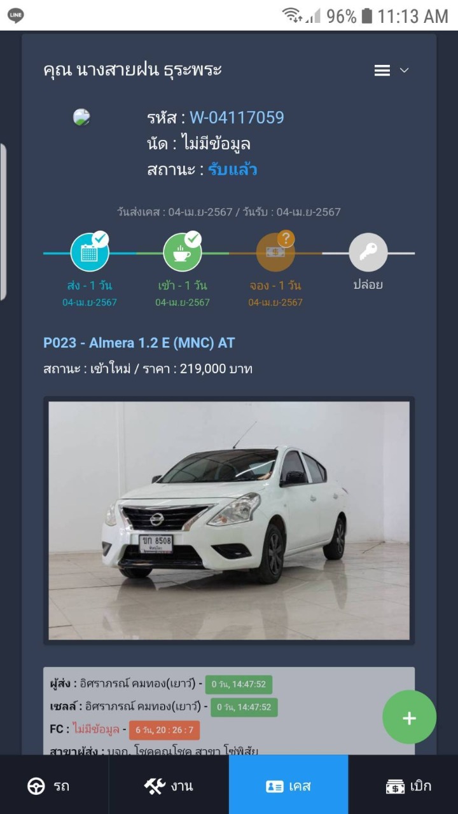This screenshot has height=814, width=458.
Task: Open case code W-04117059
Action: pos(237,117)
